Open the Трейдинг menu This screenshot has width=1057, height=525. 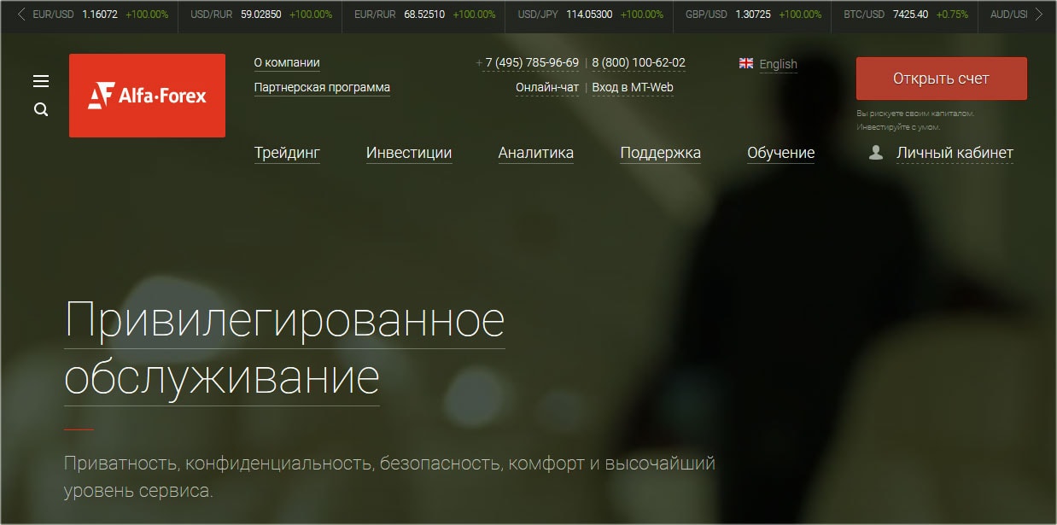tap(287, 153)
